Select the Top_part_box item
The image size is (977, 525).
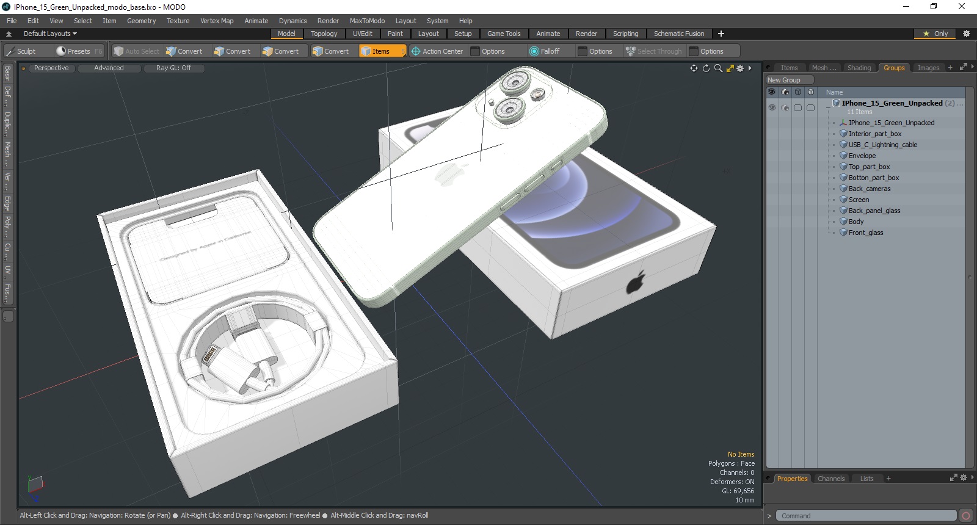point(869,167)
